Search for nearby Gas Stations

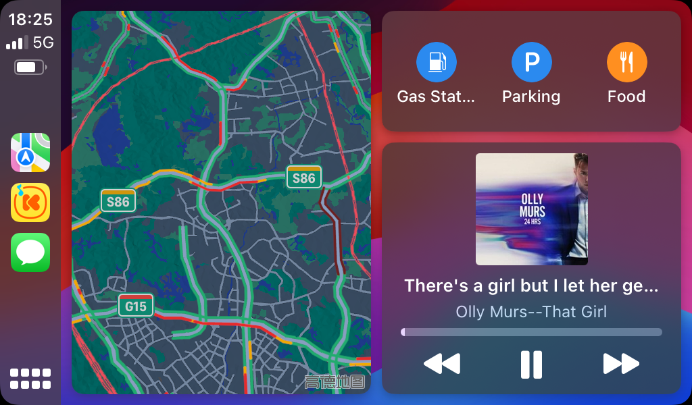coord(436,74)
